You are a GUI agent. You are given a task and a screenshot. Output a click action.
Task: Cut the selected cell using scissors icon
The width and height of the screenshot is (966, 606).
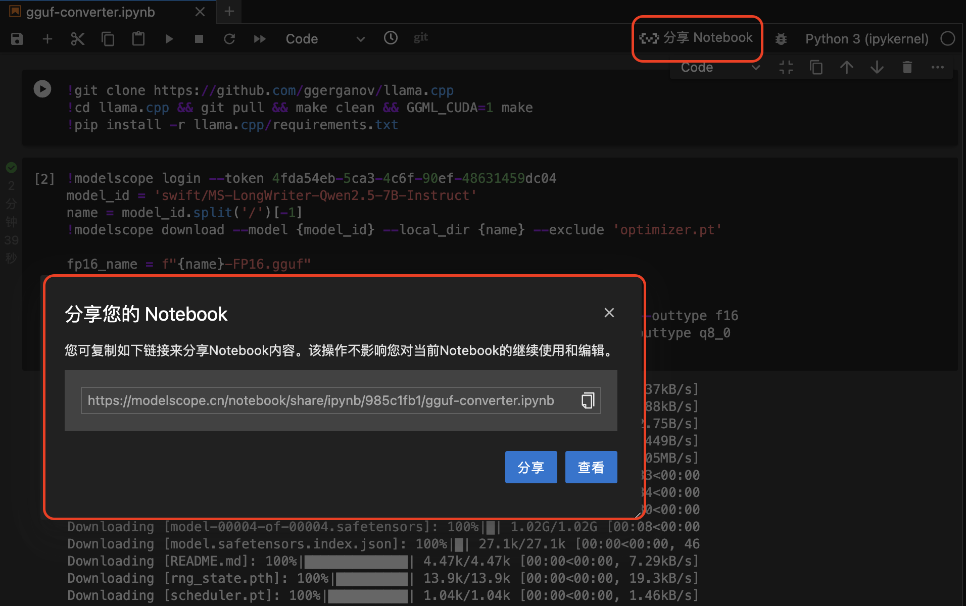click(x=77, y=39)
